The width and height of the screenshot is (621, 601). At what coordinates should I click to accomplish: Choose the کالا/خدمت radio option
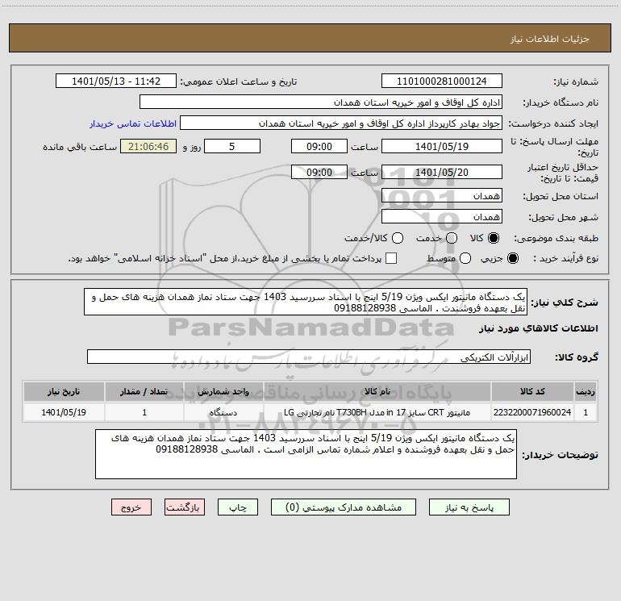[x=398, y=238]
